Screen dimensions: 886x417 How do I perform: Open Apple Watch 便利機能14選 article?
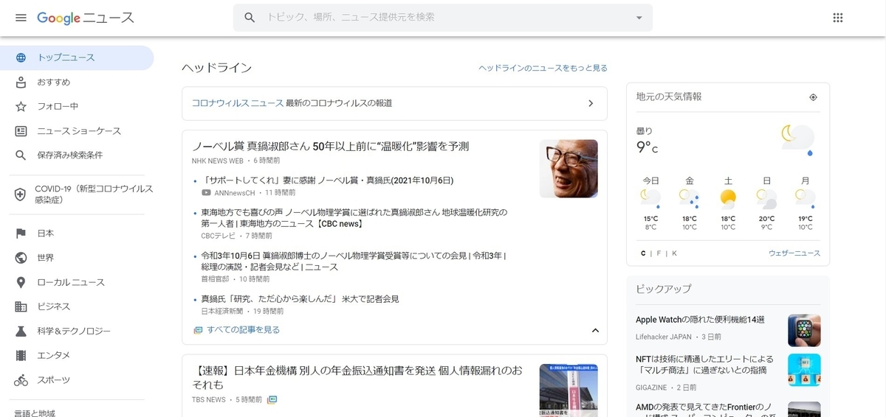pyautogui.click(x=700, y=320)
